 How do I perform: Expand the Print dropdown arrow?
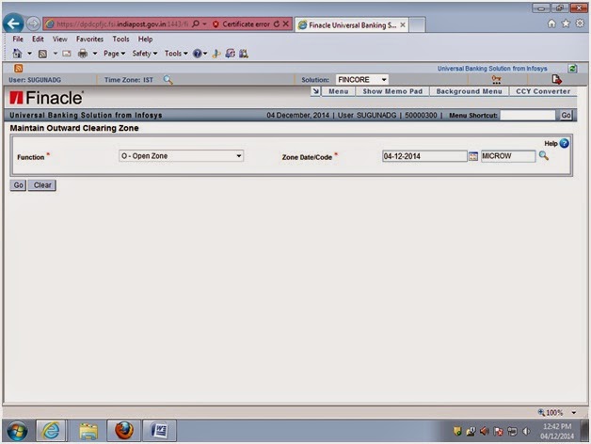95,54
